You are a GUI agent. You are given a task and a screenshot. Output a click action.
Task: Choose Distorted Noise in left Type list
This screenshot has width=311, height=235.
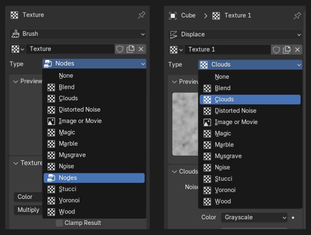94,110
